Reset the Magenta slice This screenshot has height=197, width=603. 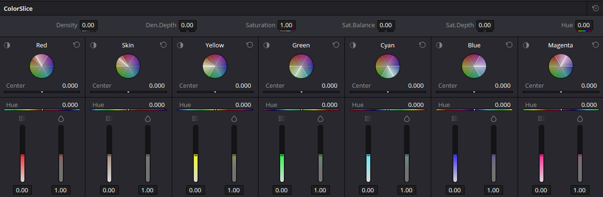(595, 45)
